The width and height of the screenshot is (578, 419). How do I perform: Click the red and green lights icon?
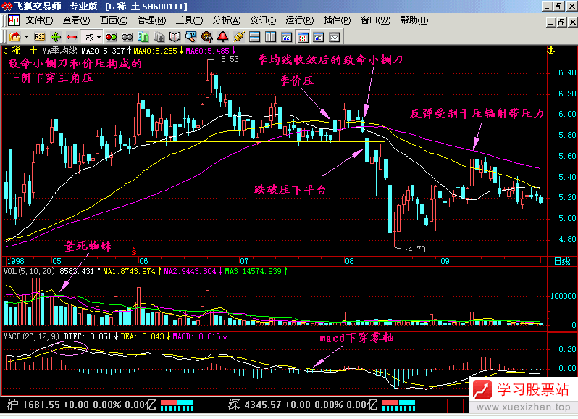112,37
